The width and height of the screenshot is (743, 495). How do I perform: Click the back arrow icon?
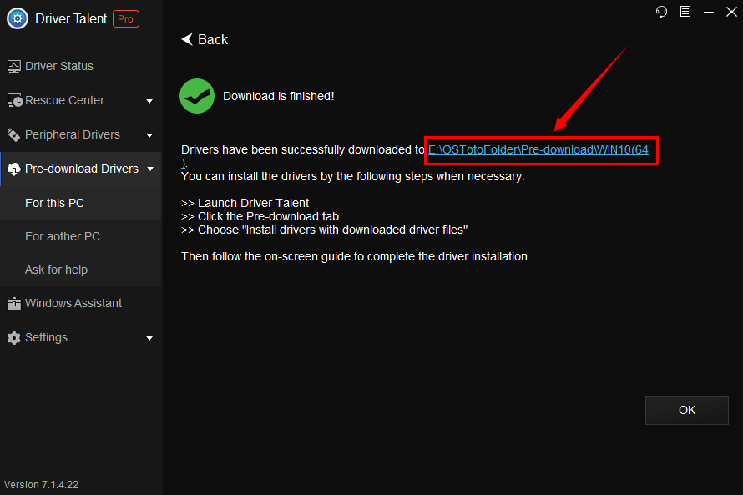point(187,39)
